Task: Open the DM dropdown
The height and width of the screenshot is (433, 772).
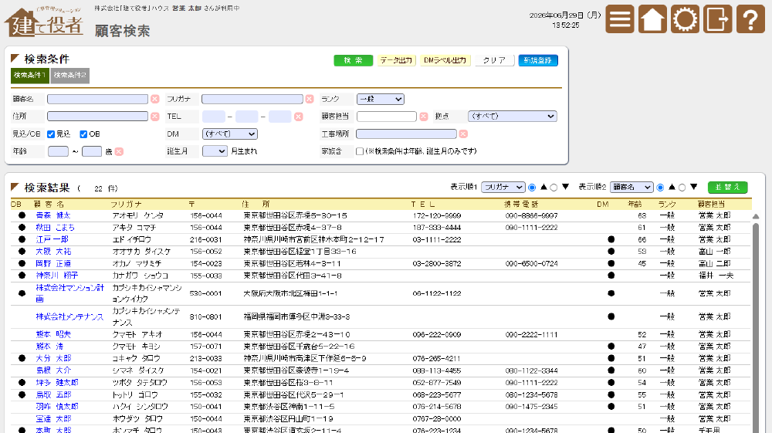Action: click(230, 134)
